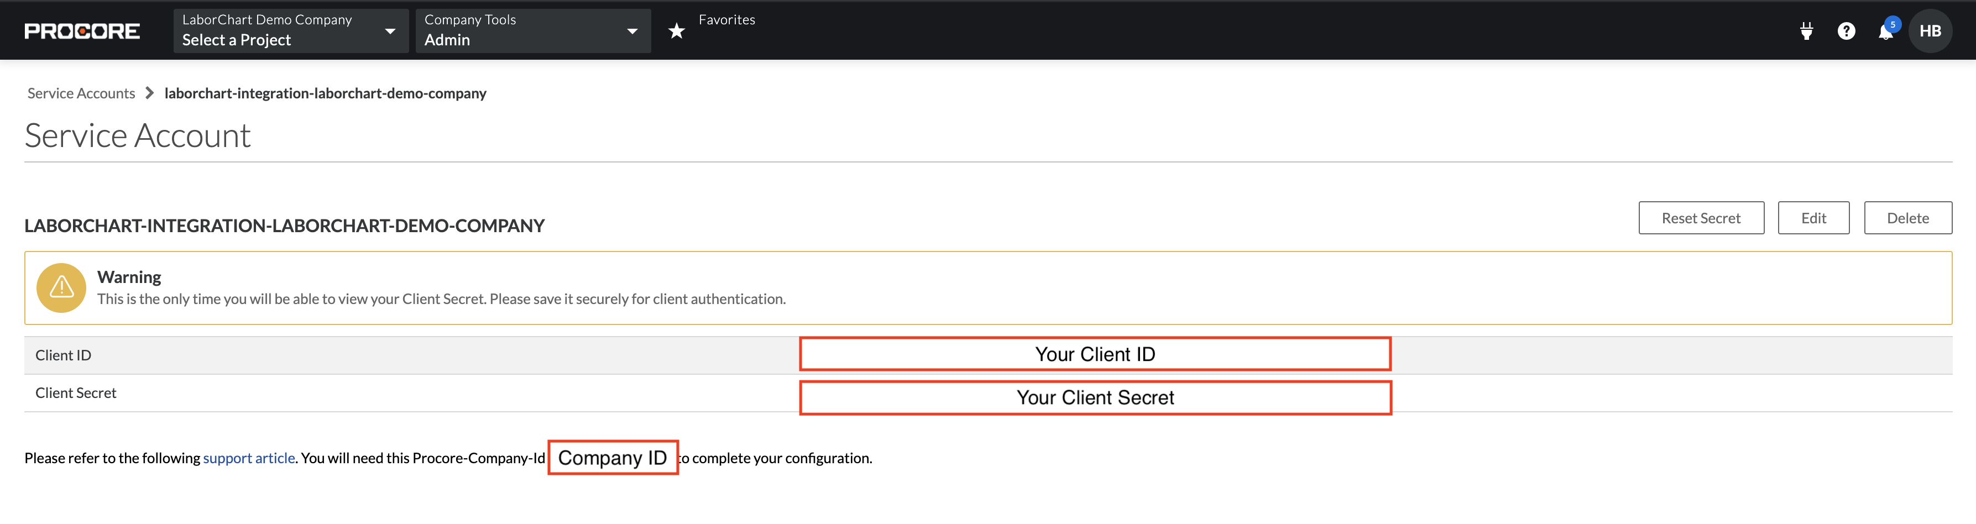Click the Procore logo

[x=82, y=31]
